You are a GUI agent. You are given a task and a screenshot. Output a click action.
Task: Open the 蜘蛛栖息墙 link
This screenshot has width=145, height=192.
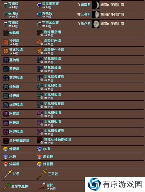coord(52,32)
